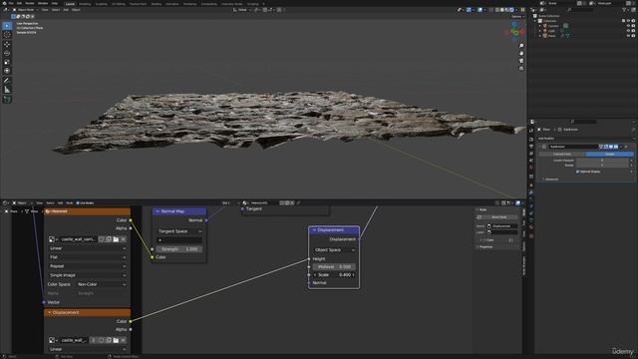638x359 pixels.
Task: Click the Subdivision modifier name field
Action: click(x=573, y=147)
